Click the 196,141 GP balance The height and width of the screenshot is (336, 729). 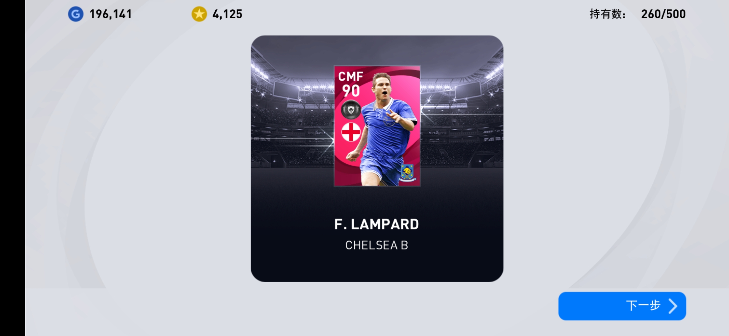[x=111, y=14]
